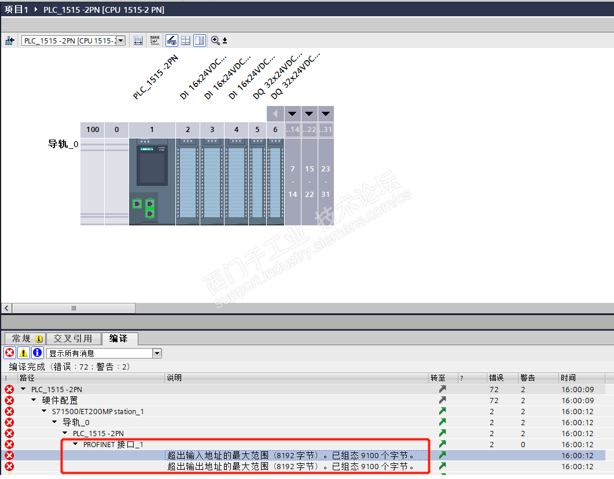This screenshot has height=479, width=614.
Task: Click go-to arrow for top PLC_1515-2PN row
Action: click(x=443, y=389)
